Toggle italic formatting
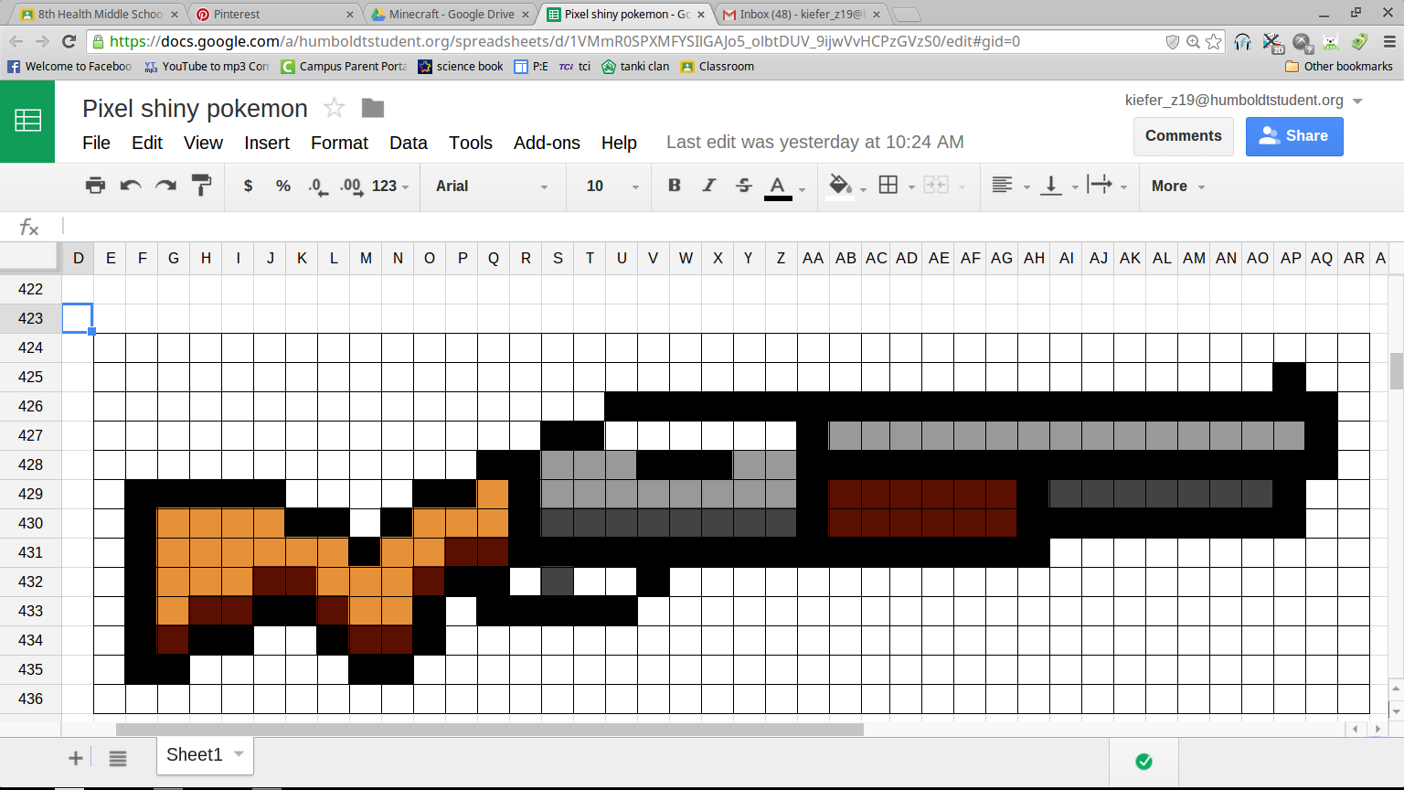This screenshot has height=790, width=1404. click(709, 186)
